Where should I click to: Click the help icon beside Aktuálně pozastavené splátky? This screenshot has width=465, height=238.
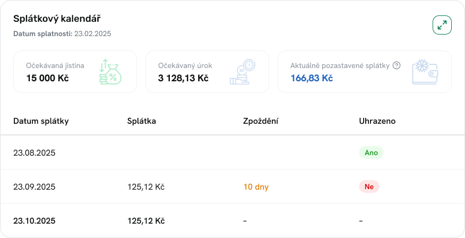396,66
